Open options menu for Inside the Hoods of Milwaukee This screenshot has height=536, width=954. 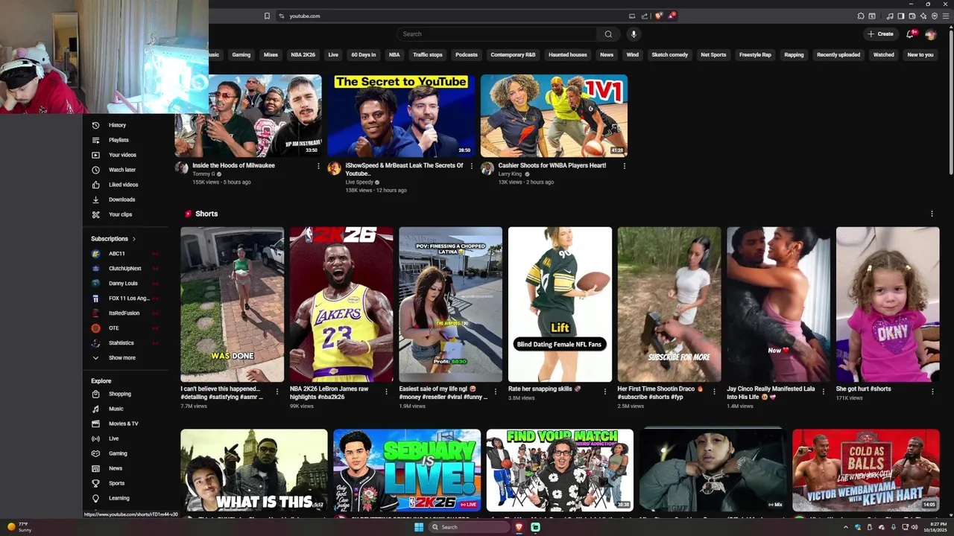(x=318, y=166)
